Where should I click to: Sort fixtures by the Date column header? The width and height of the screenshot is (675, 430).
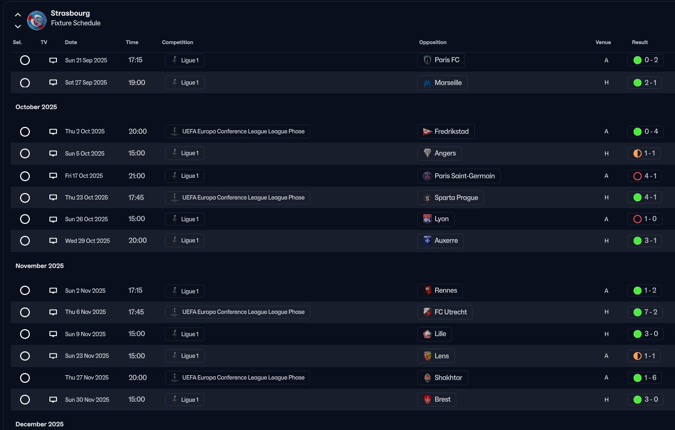click(x=71, y=42)
